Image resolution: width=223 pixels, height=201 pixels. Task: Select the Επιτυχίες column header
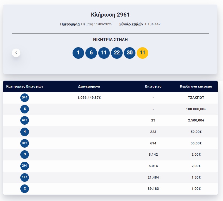(x=153, y=86)
